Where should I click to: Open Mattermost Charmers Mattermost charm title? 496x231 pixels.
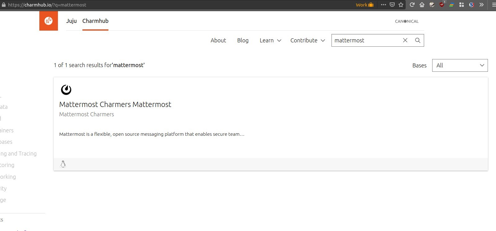115,104
